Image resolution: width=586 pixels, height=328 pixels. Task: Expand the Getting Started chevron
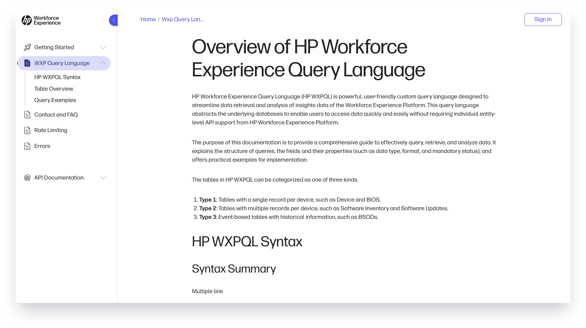pyautogui.click(x=103, y=48)
